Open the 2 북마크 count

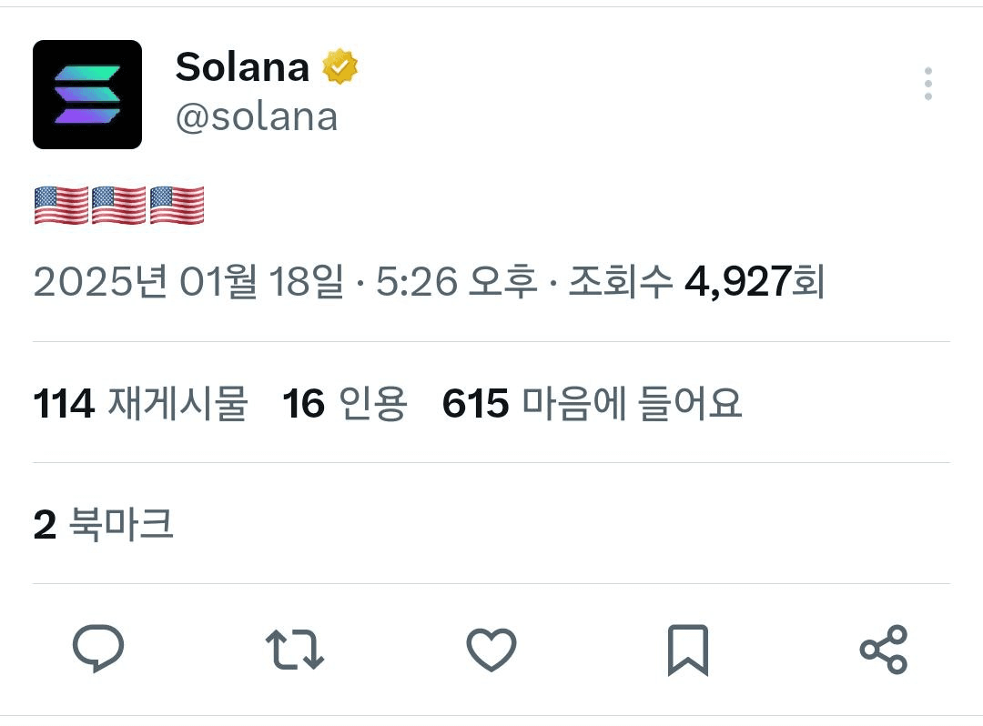coord(104,524)
